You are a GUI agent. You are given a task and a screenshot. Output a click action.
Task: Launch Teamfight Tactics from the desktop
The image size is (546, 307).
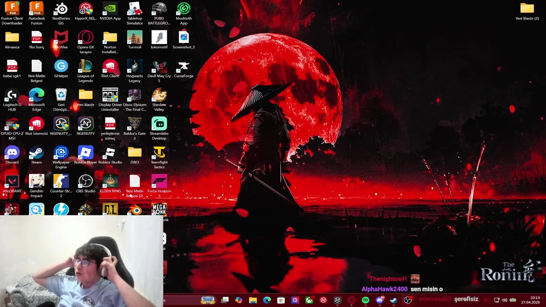pos(159,157)
